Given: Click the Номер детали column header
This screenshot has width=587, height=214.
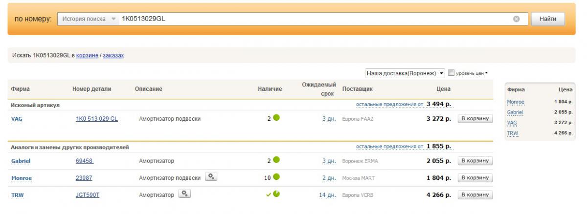Looking at the screenshot, I should point(91,89).
